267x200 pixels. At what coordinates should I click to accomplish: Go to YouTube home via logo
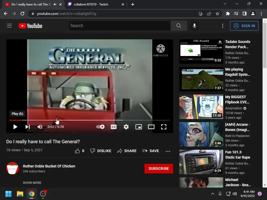click(30, 26)
